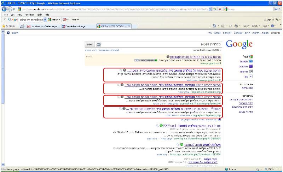The width and height of the screenshot is (283, 172).
Task: Click the Gmail link in Google top bar
Action: 217,33
